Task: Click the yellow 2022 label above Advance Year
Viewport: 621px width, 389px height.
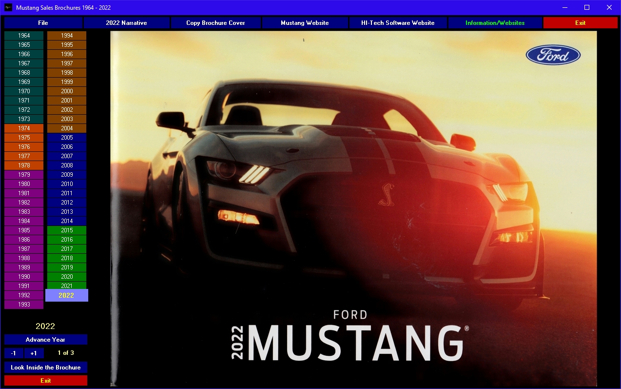Action: coord(45,326)
